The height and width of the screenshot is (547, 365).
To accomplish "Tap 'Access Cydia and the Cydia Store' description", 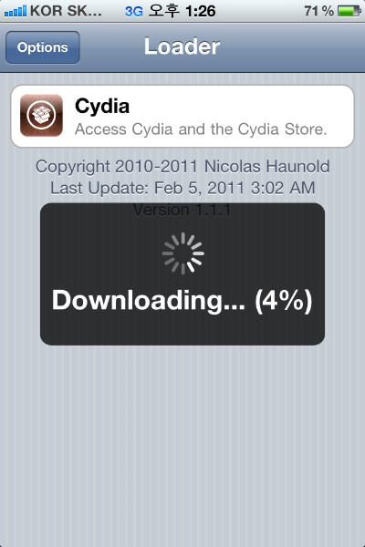I will click(x=201, y=129).
